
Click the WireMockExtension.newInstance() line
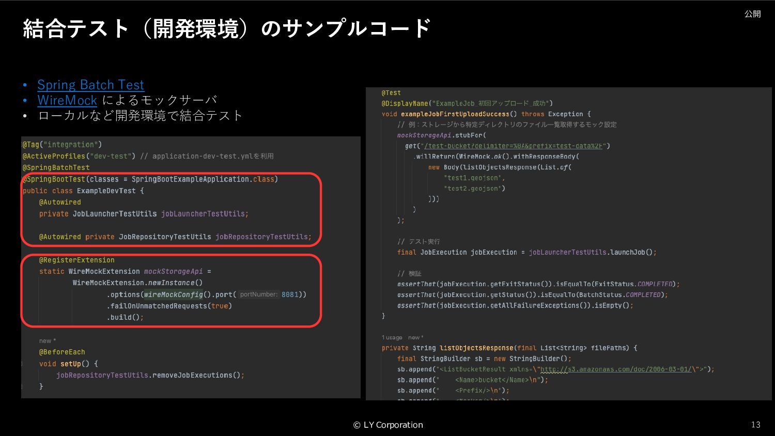point(137,283)
